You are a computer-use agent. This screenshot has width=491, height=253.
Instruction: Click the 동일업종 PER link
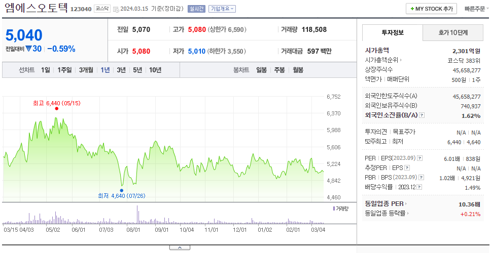coord(384,204)
